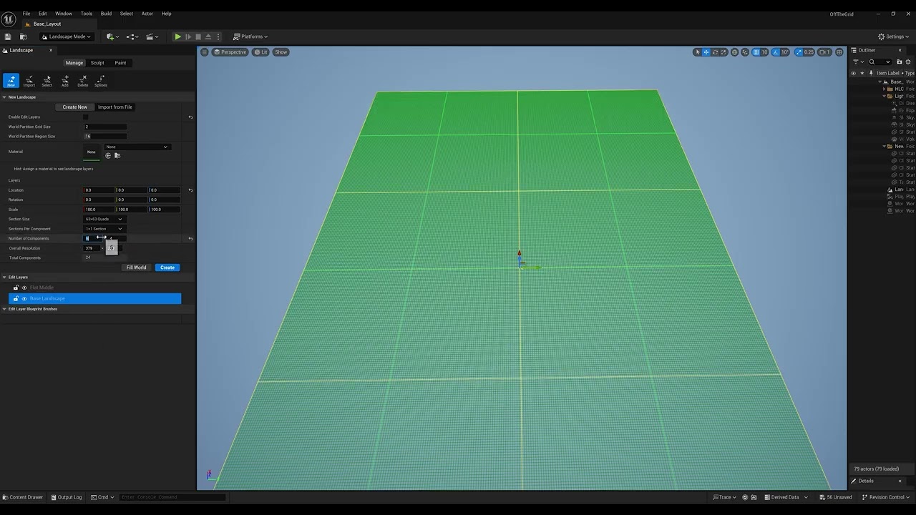This screenshot has width=916, height=515.
Task: Enable the Edit Layers checkbox
Action: tap(85, 117)
